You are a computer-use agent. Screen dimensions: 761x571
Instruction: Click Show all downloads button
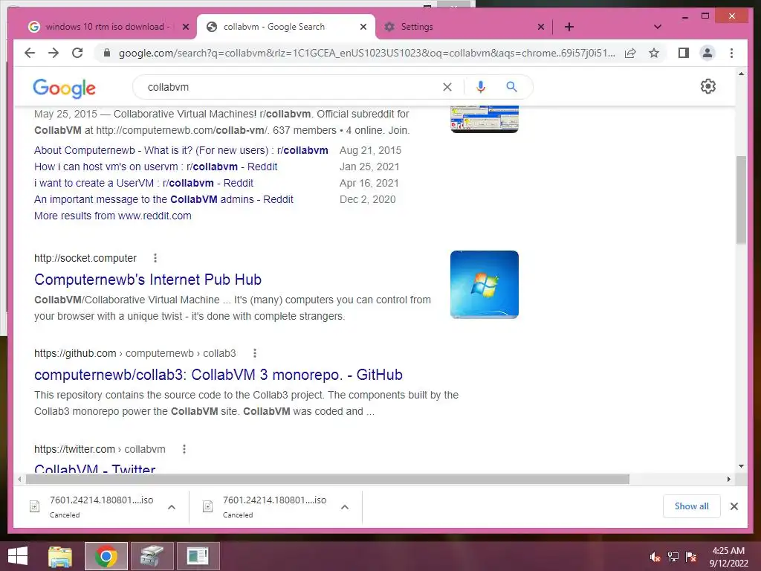click(691, 506)
